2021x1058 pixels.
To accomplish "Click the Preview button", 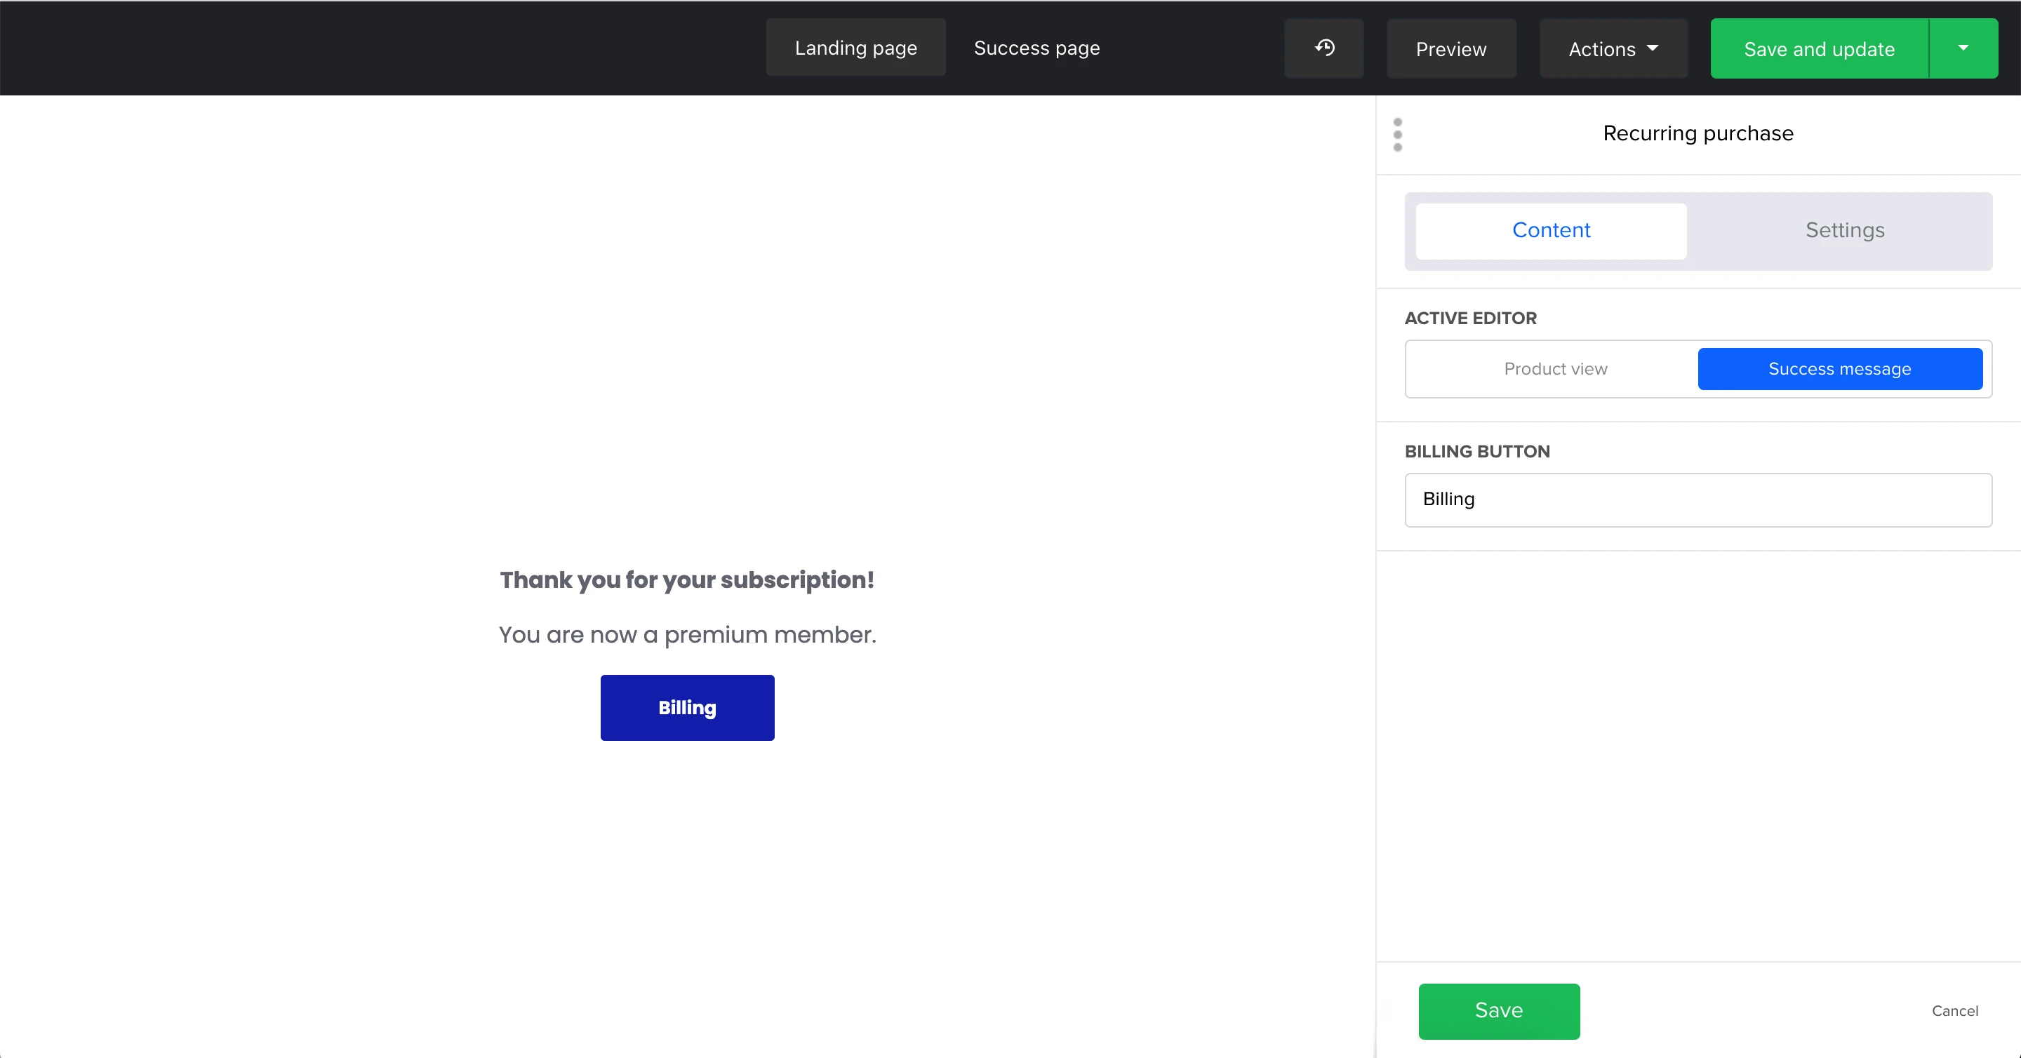I will [x=1450, y=48].
